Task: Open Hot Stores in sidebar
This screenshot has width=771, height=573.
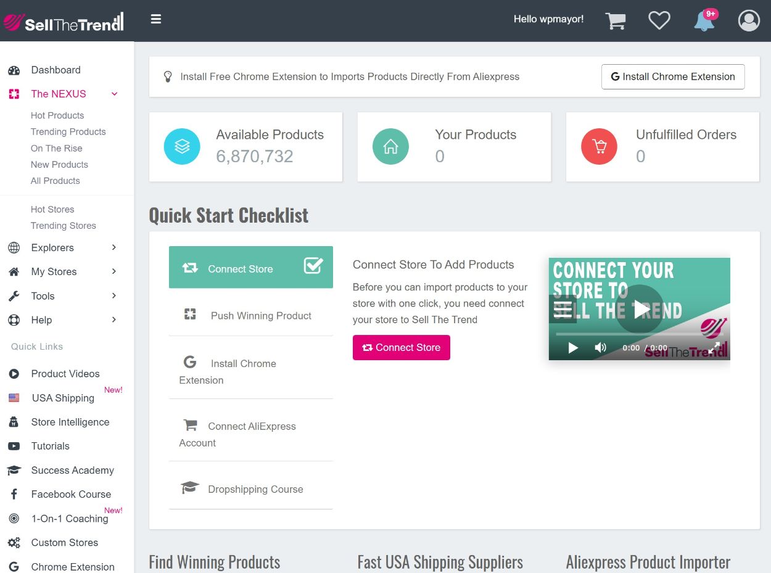Action: coord(52,210)
